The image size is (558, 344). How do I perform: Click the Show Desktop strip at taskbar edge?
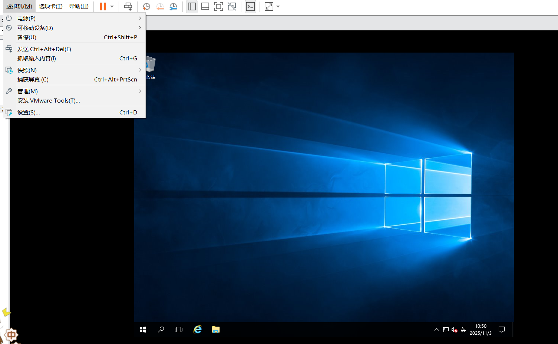click(513, 330)
